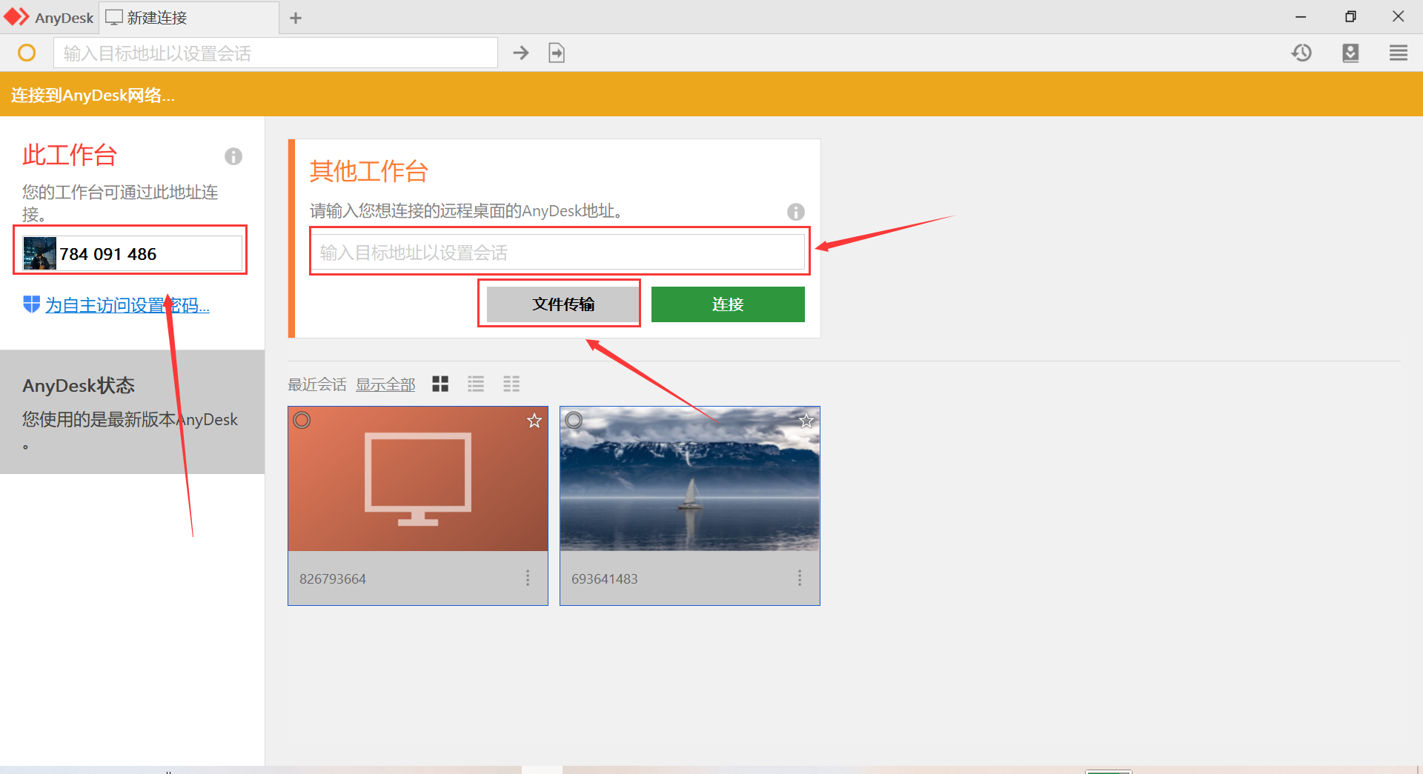Open options menu for session 826793664
The width and height of the screenshot is (1423, 774).
(x=528, y=578)
